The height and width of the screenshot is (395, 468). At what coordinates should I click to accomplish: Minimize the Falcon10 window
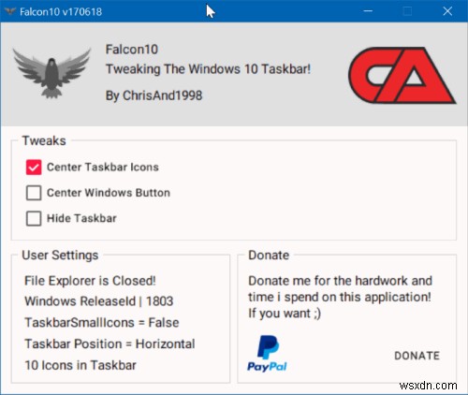[x=368, y=11]
